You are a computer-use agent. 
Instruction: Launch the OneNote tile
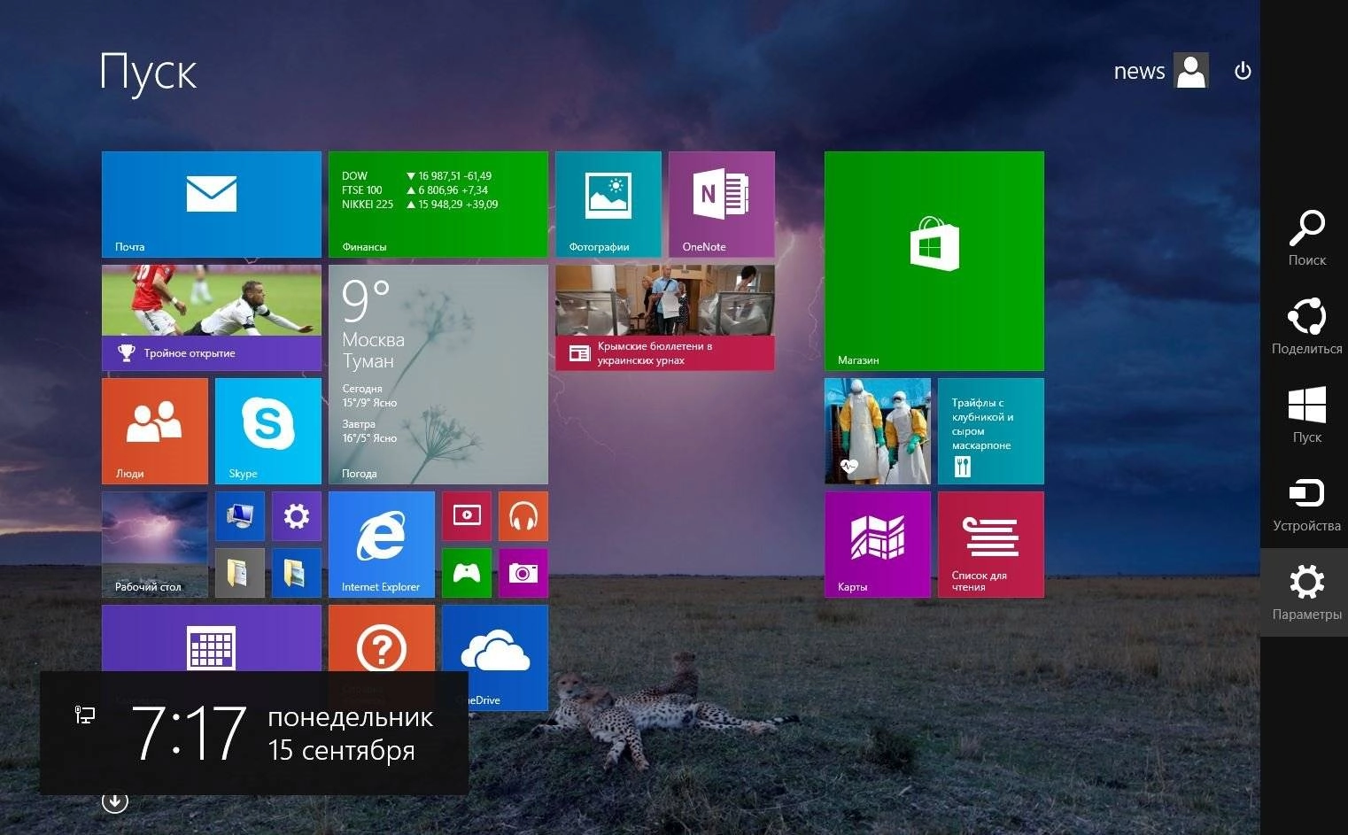click(x=722, y=205)
